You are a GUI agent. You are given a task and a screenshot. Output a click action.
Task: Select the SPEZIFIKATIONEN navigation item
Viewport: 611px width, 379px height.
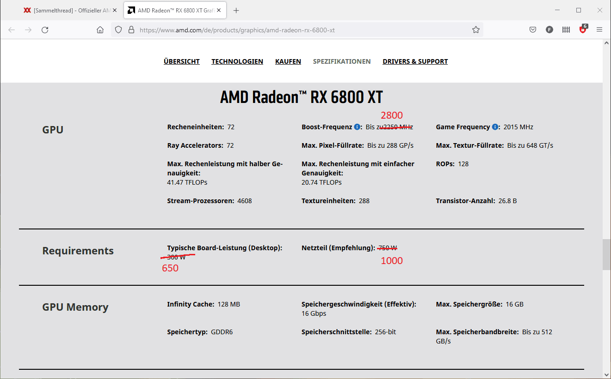[x=342, y=61]
